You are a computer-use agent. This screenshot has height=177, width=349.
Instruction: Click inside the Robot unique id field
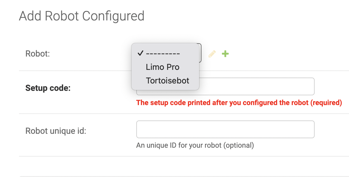coord(225,129)
